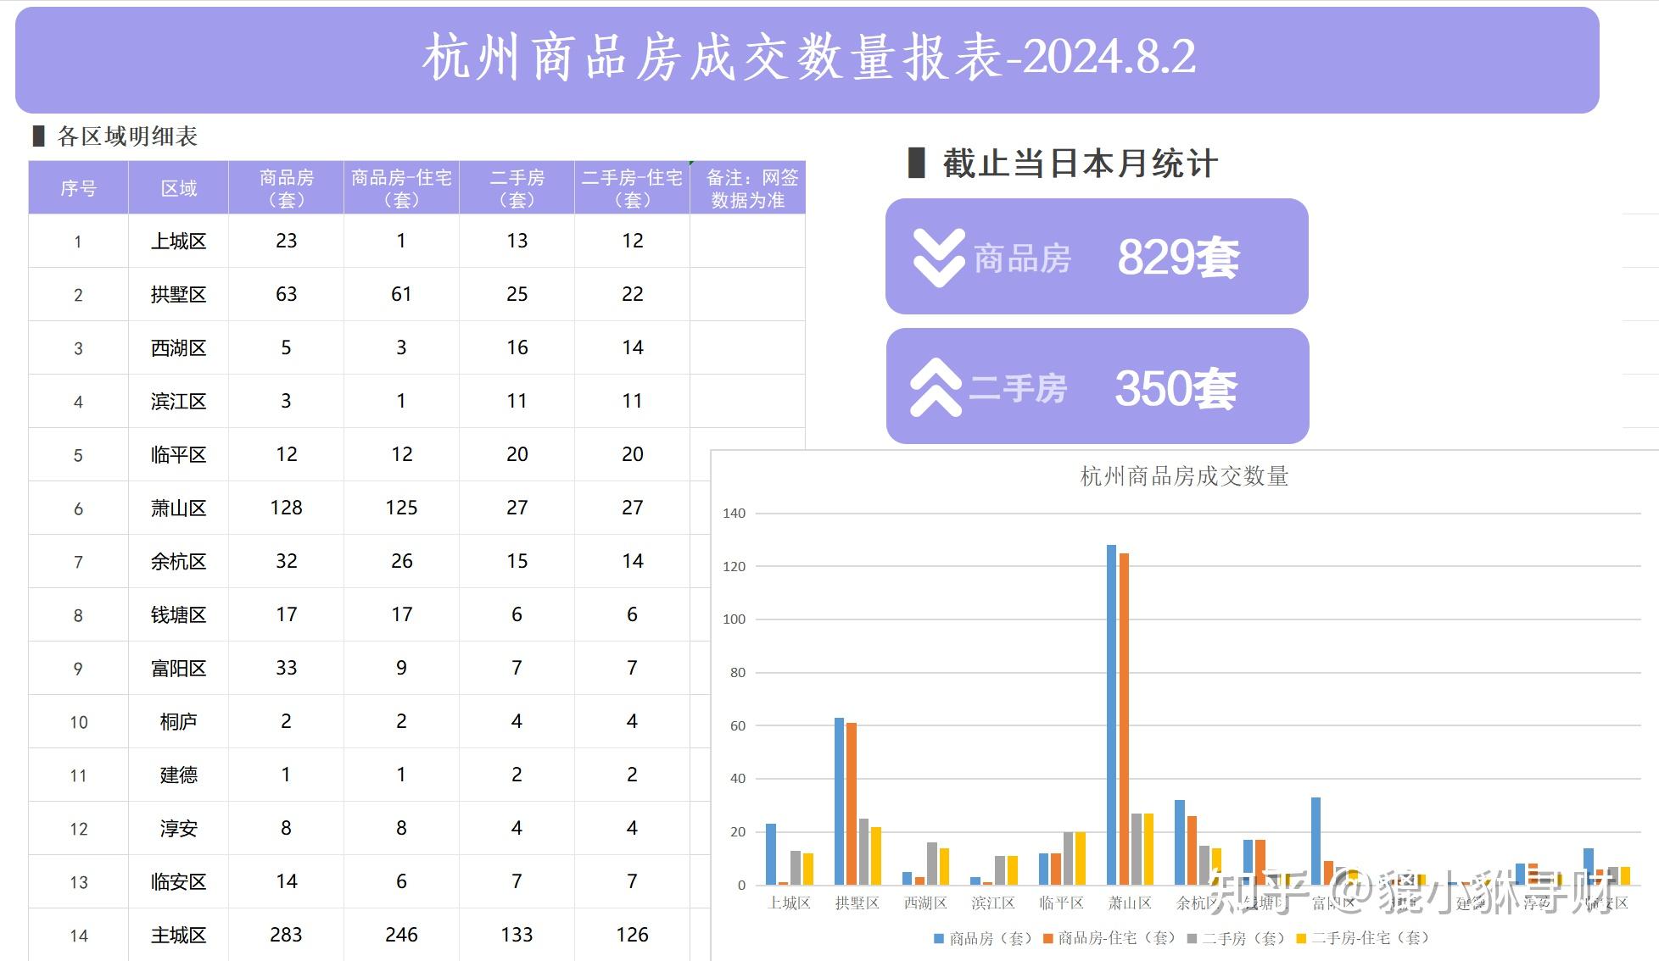Screen dimensions: 1659x961
Task: Click the blue 拱墅区 bar in chart
Action: (x=839, y=801)
